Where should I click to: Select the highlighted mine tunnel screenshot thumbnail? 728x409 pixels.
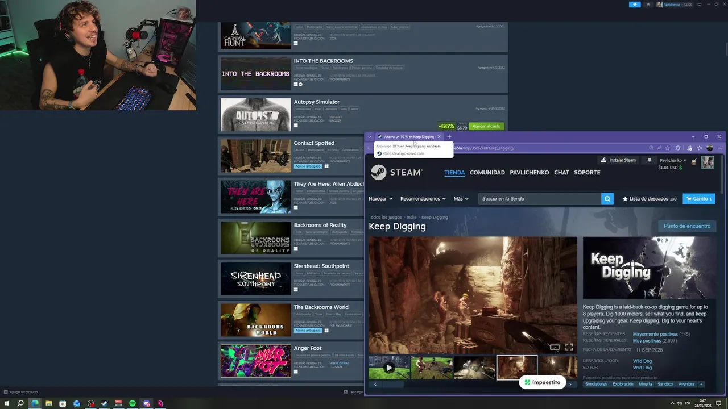[x=517, y=368]
